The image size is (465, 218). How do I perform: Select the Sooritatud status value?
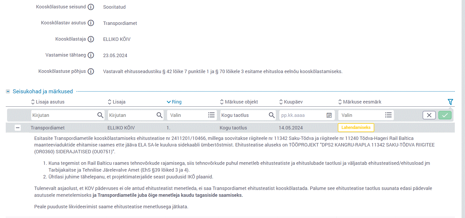114,7
